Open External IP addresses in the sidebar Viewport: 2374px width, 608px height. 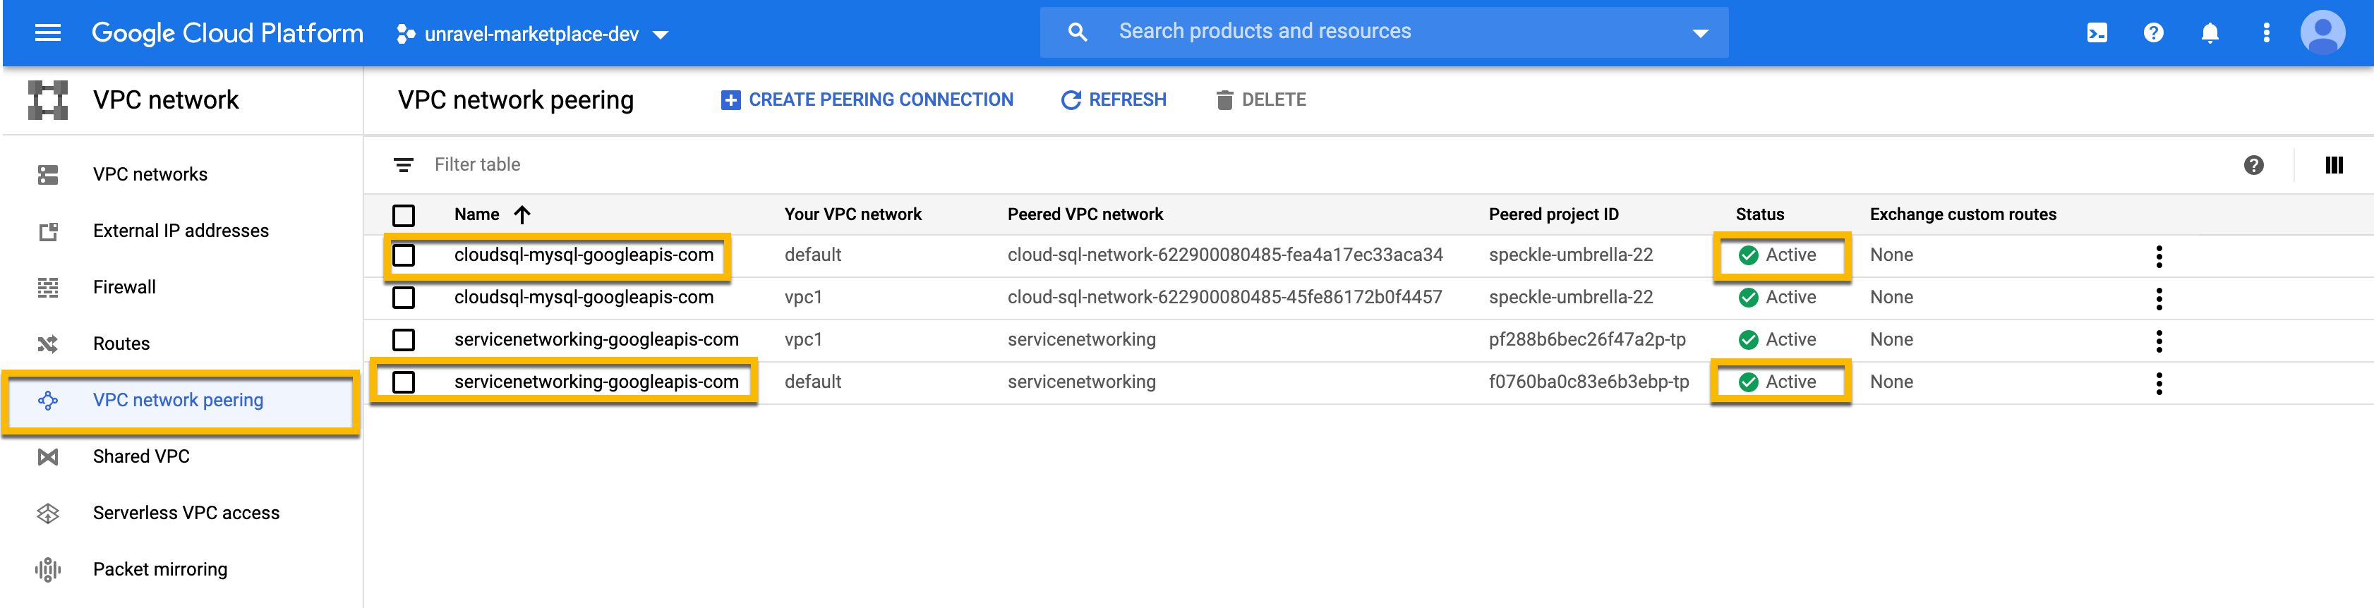pos(181,231)
